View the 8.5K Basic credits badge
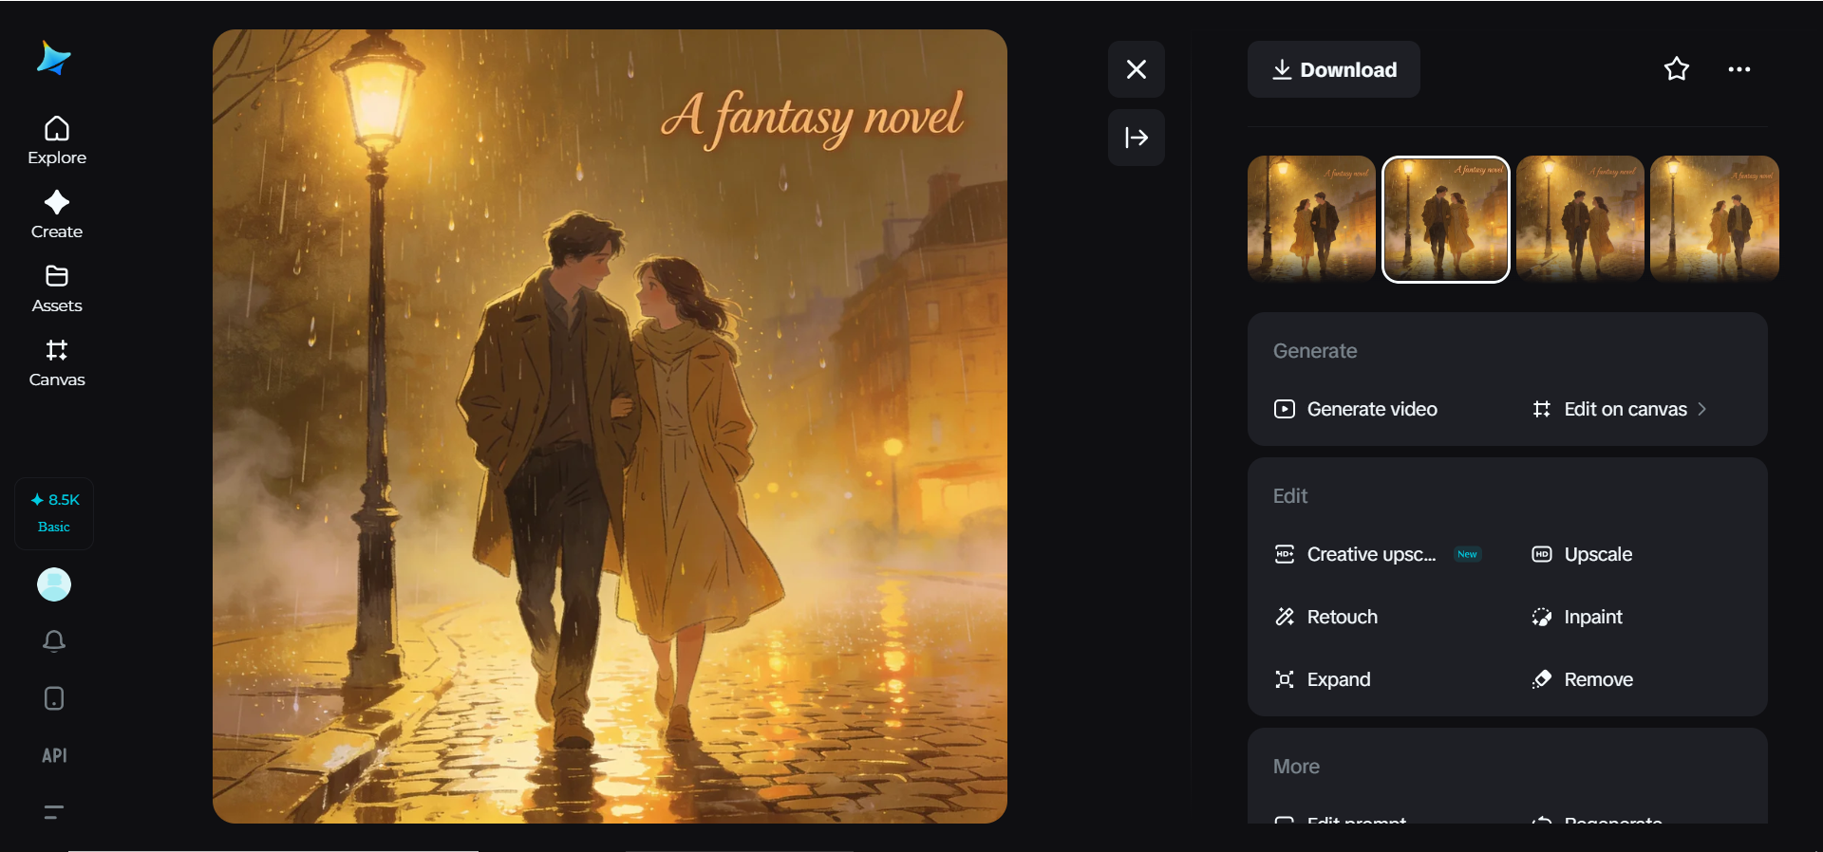The height and width of the screenshot is (852, 1823). tap(54, 512)
